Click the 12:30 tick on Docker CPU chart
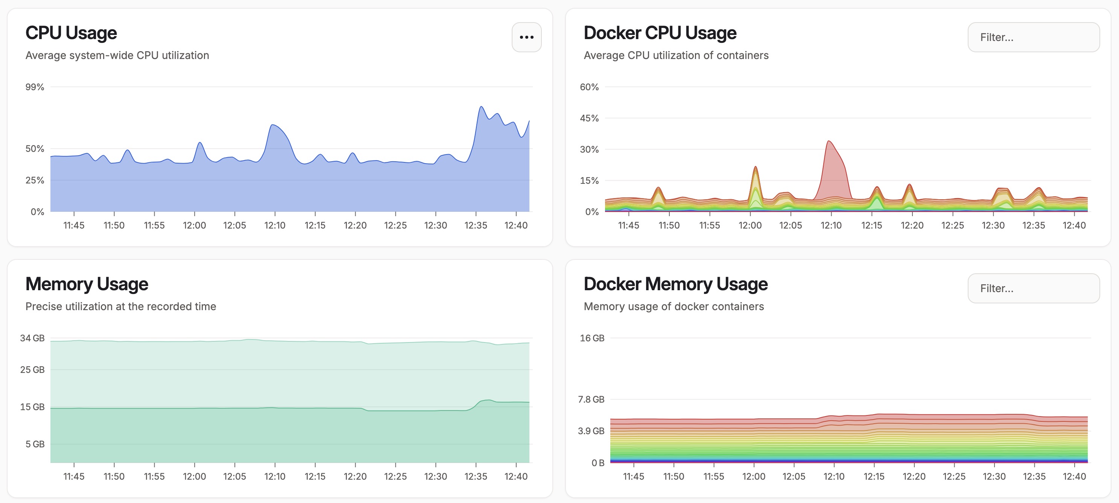Viewport: 1119px width, 503px height. tap(993, 225)
